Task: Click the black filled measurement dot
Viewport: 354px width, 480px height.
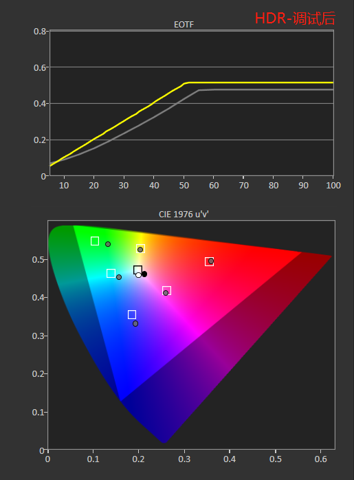Action: click(x=144, y=274)
